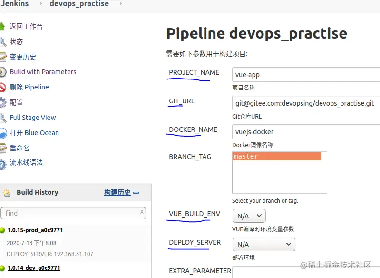Open the 变更历史 link

click(x=23, y=57)
